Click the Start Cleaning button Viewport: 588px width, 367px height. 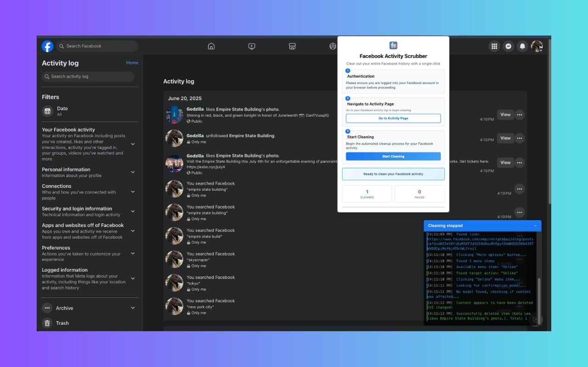pos(393,156)
